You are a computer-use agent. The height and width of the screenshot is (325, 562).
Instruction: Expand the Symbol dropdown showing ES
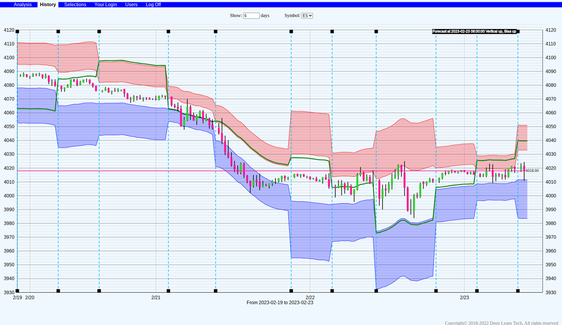click(x=307, y=15)
